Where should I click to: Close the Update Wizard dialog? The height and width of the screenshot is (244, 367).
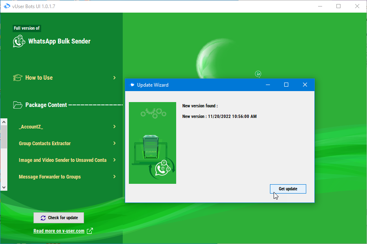click(x=305, y=85)
